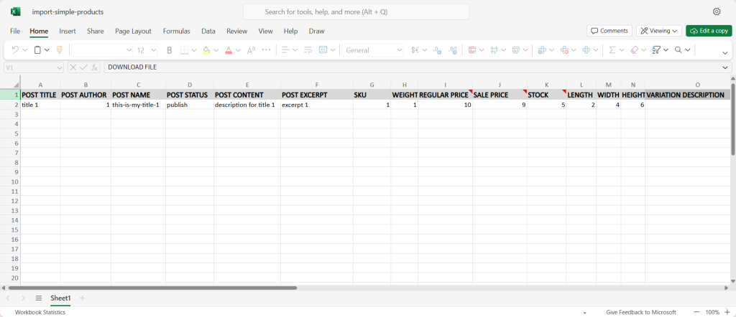Switch to the Data tab
The image size is (736, 317).
pyautogui.click(x=208, y=32)
